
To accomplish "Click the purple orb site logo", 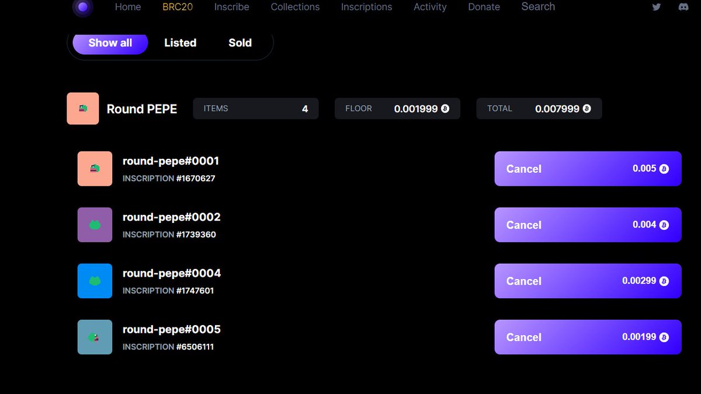I will coord(83,7).
